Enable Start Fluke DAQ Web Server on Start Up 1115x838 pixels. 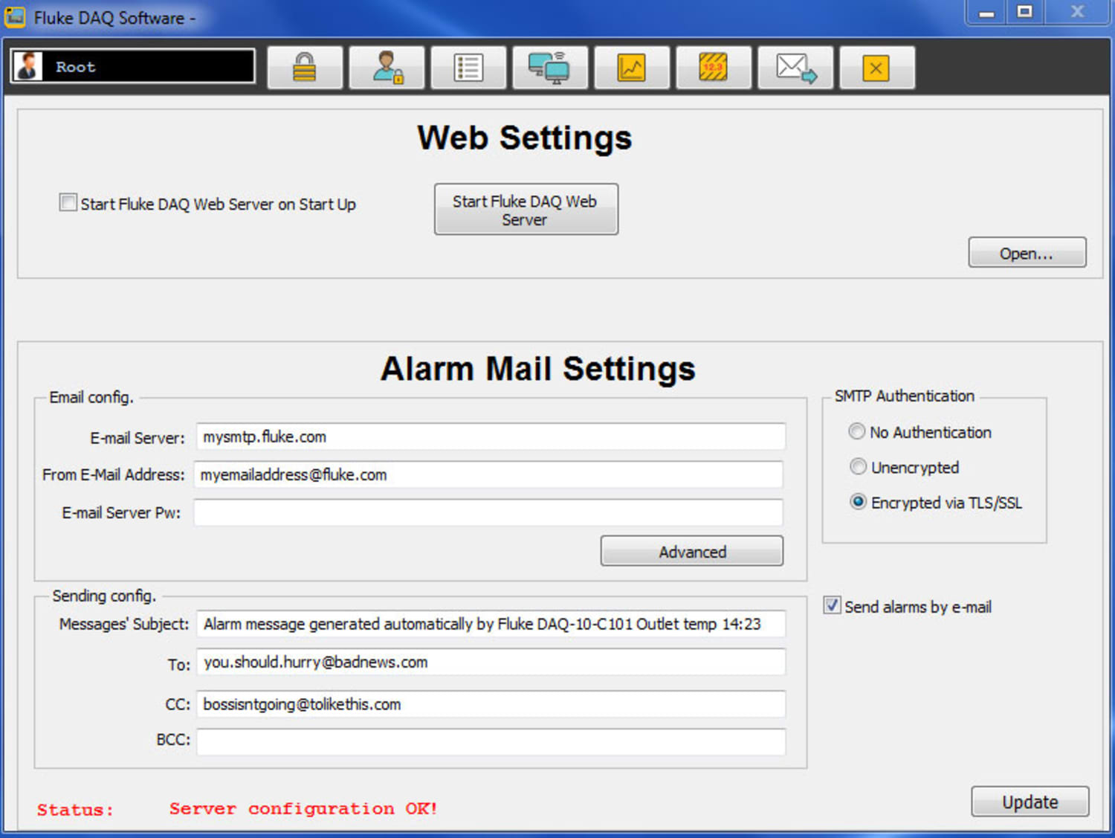(x=68, y=202)
